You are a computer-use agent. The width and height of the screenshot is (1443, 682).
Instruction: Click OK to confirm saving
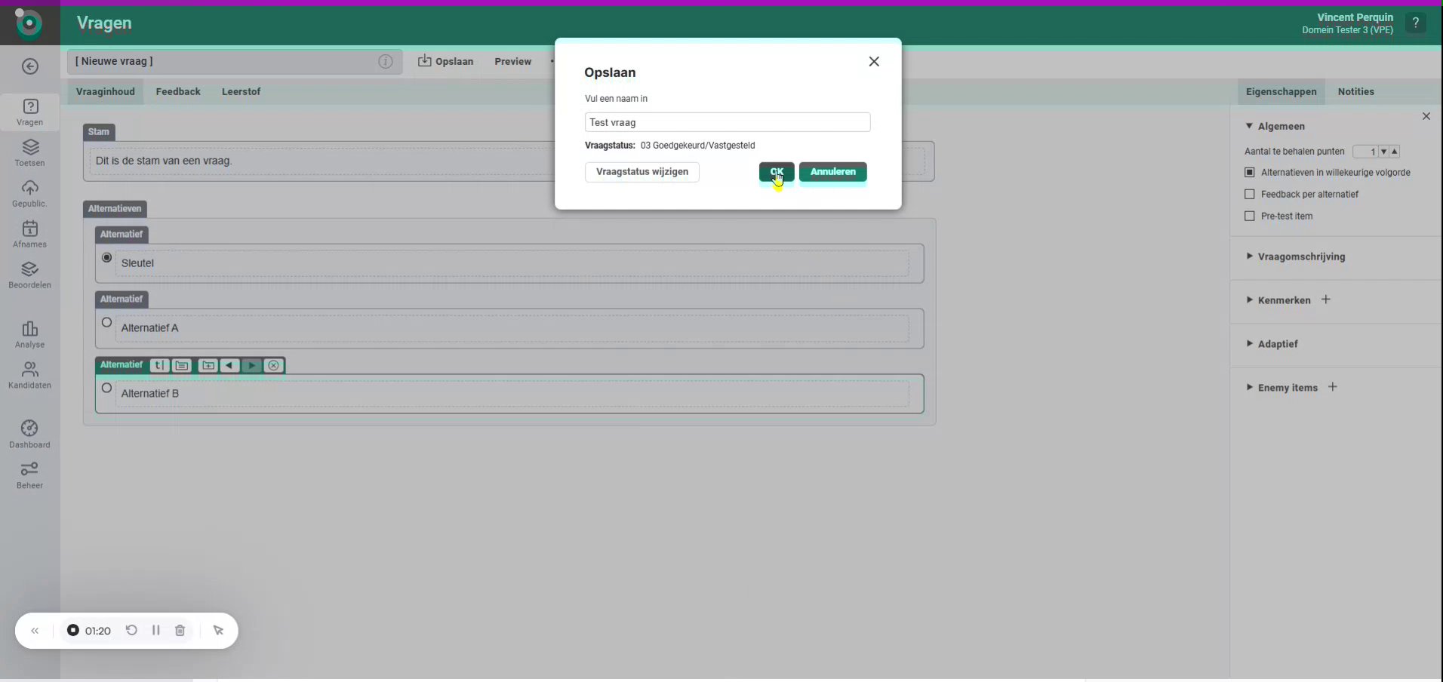(x=777, y=173)
